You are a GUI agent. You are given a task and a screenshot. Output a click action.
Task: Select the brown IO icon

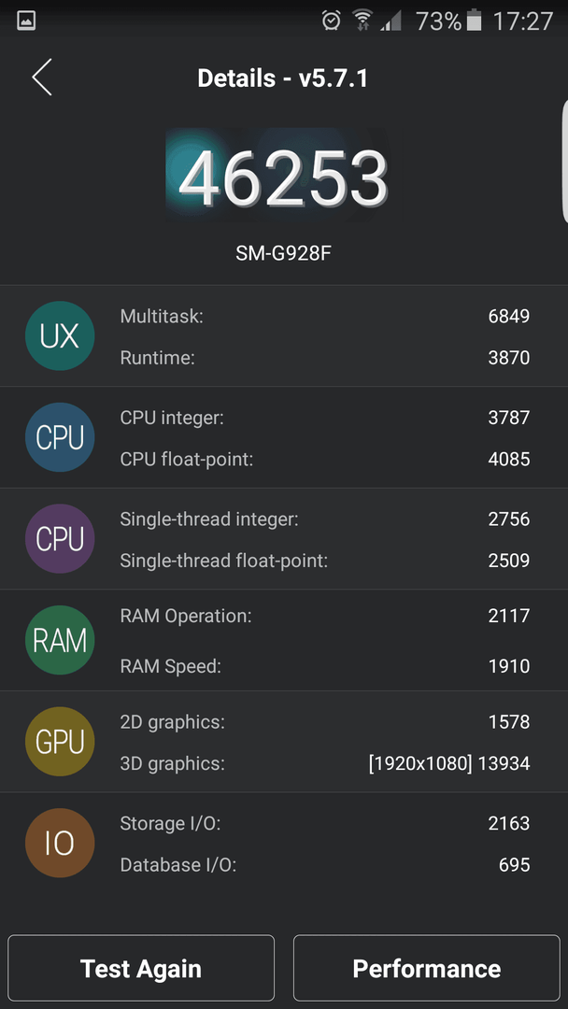pyautogui.click(x=60, y=843)
